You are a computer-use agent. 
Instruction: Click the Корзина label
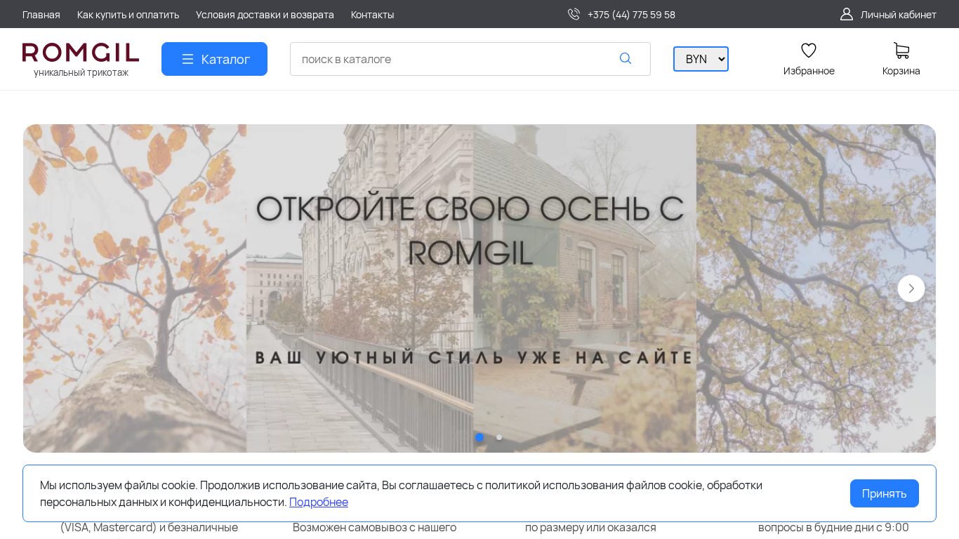point(901,71)
